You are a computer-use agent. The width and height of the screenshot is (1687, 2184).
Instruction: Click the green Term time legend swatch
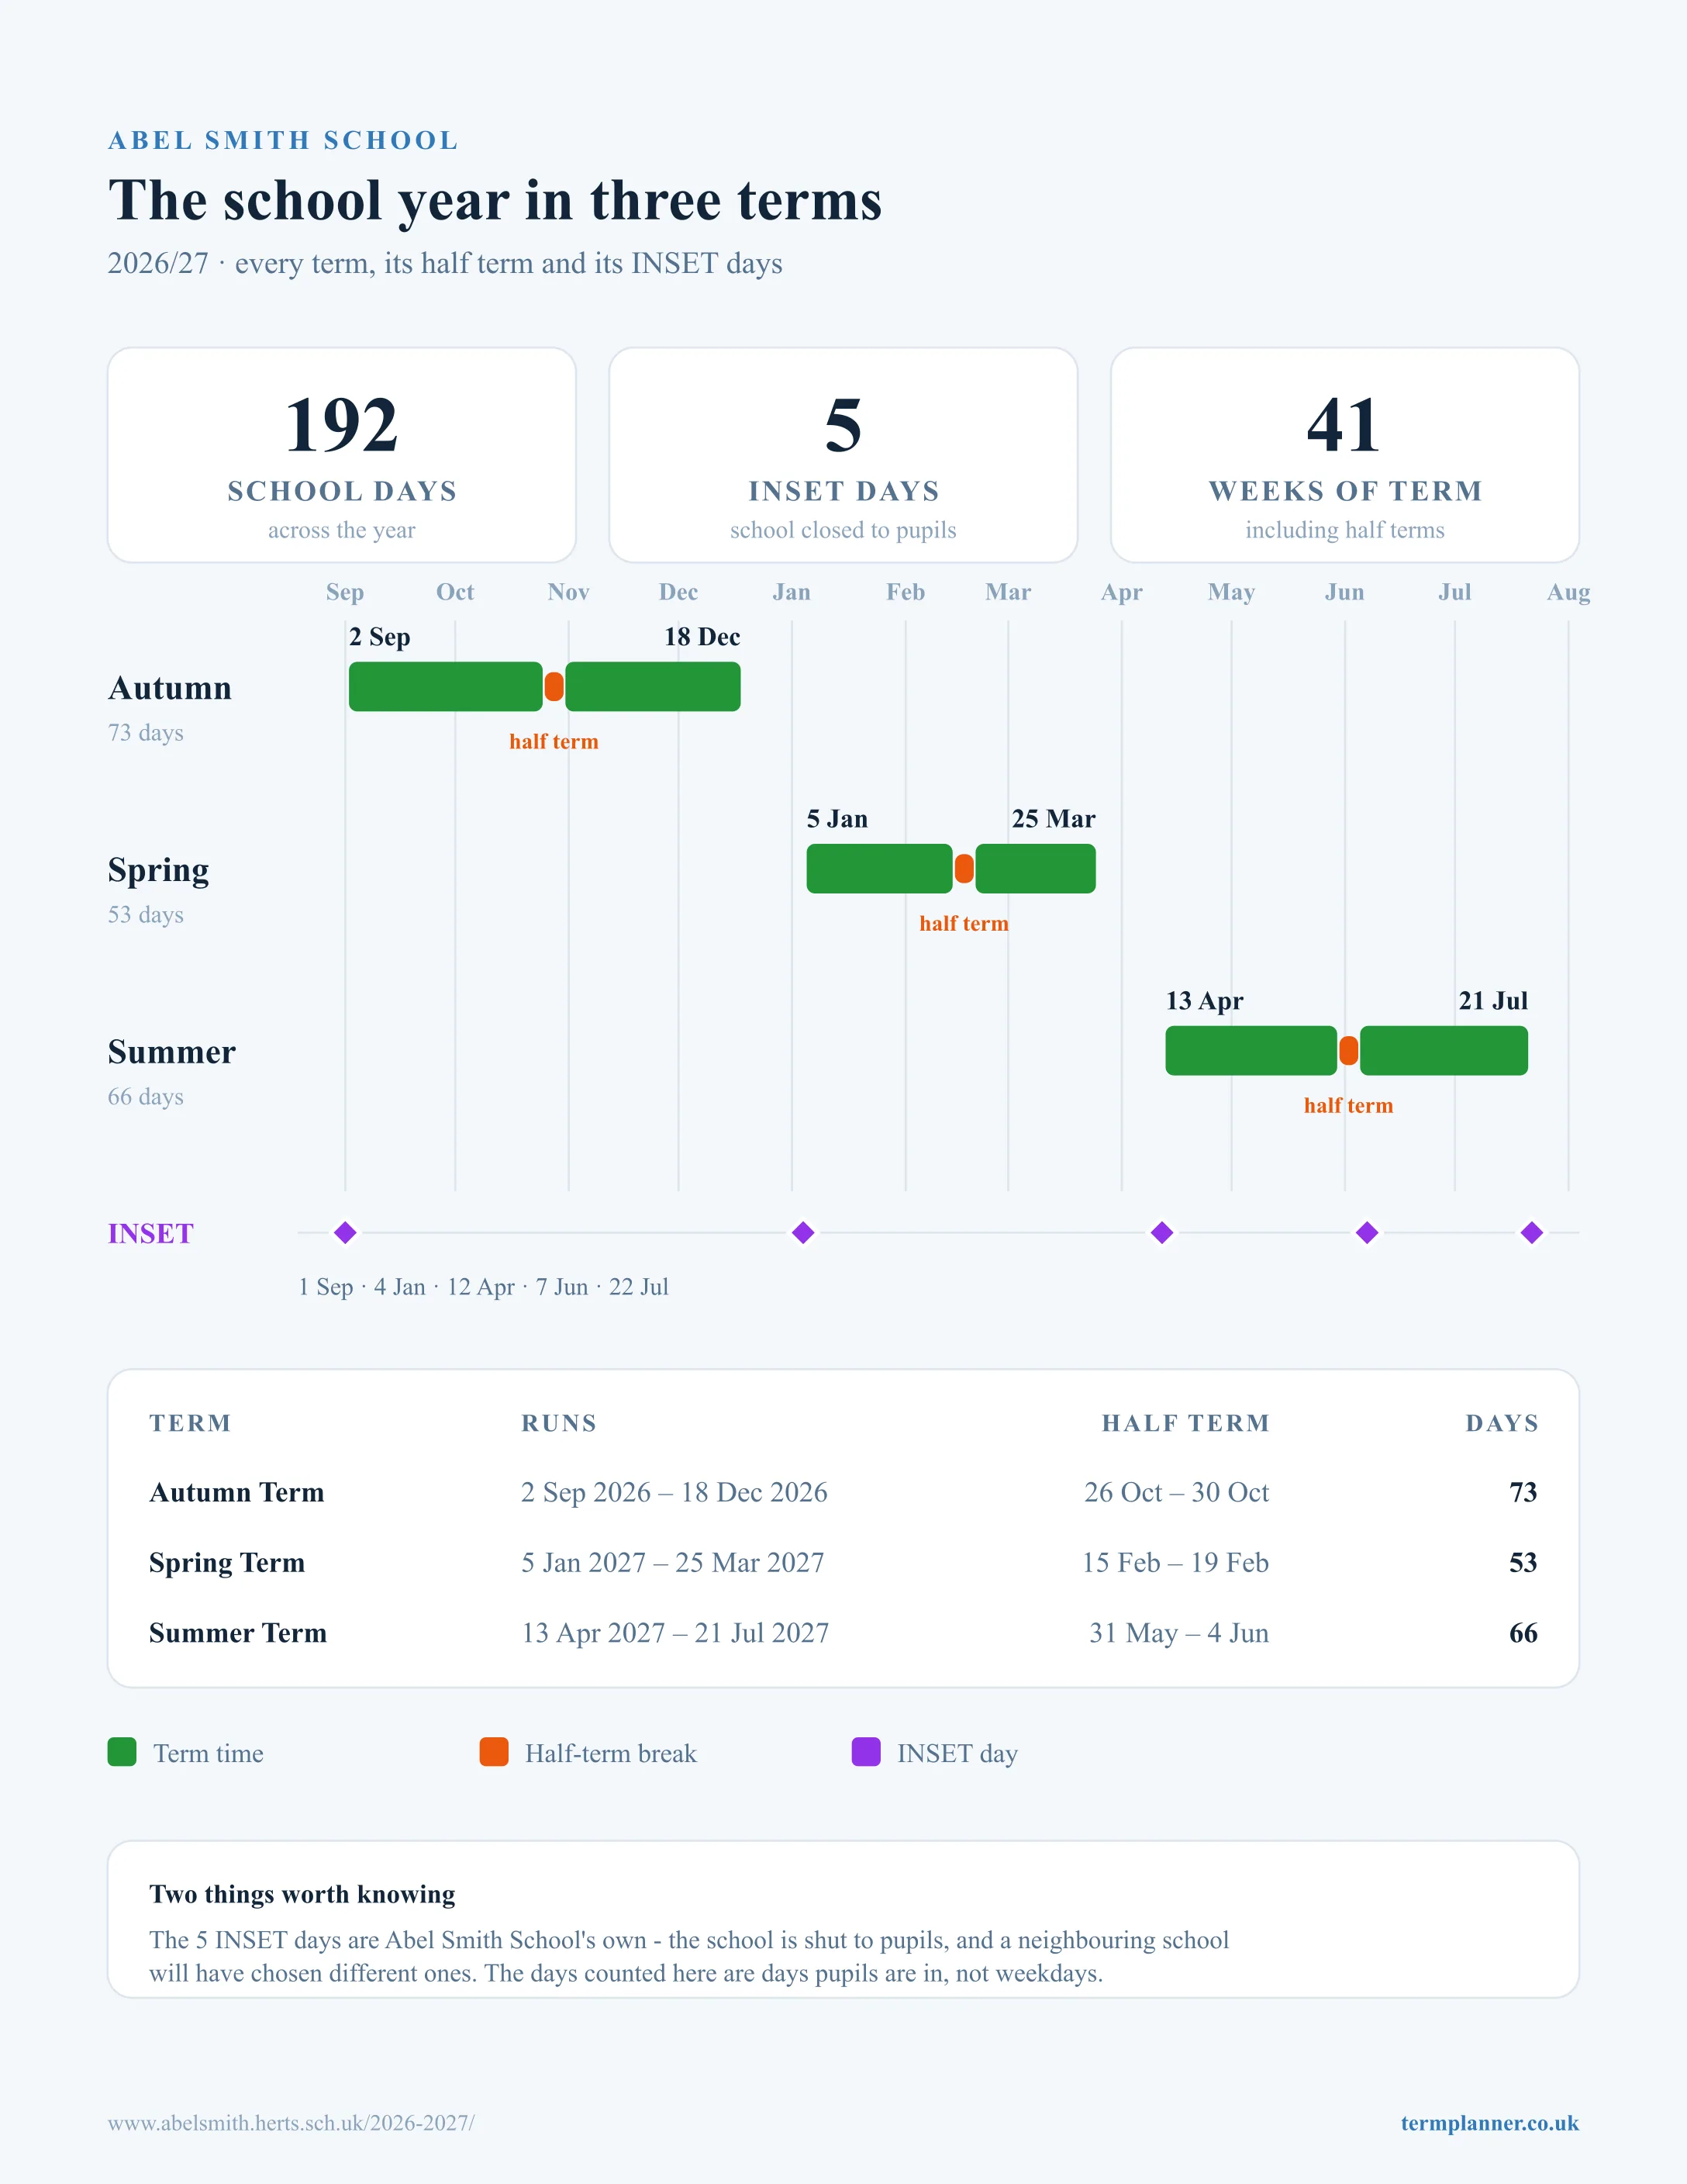tap(122, 1752)
